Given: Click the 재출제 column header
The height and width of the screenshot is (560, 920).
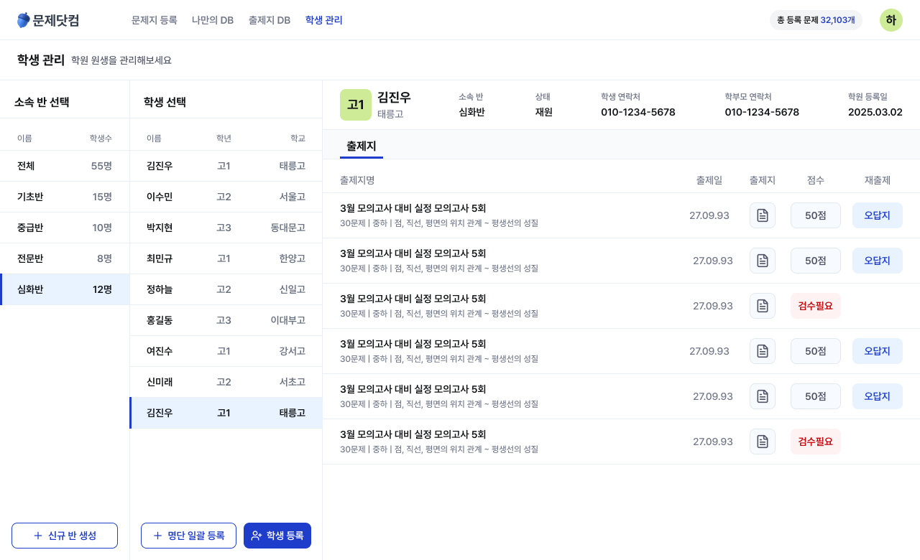Looking at the screenshot, I should 878,180.
